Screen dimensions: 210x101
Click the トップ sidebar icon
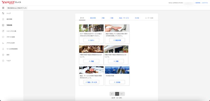pos(3,13)
